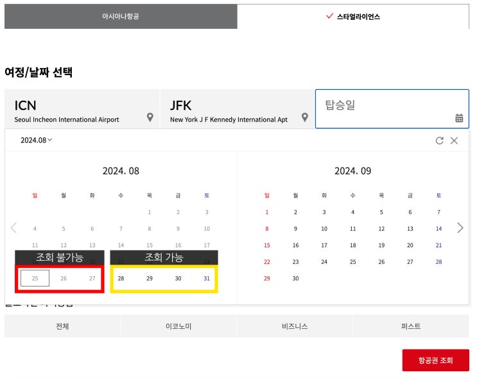The image size is (477, 379).
Task: Select September 10 in the calendar
Action: (324, 229)
